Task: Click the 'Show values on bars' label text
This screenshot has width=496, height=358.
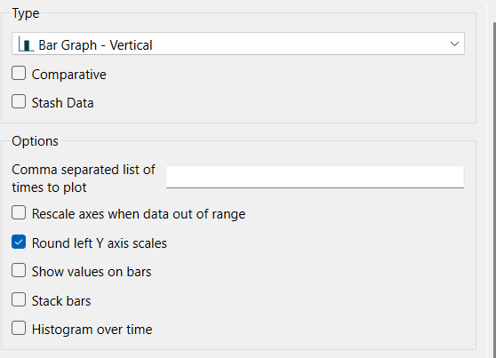Action: (92, 272)
